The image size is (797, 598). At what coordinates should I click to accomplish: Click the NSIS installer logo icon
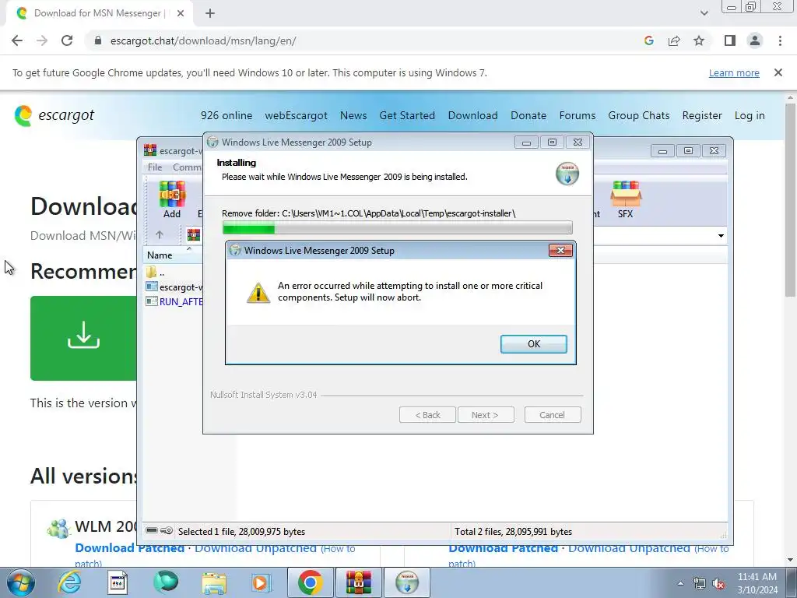pyautogui.click(x=567, y=174)
